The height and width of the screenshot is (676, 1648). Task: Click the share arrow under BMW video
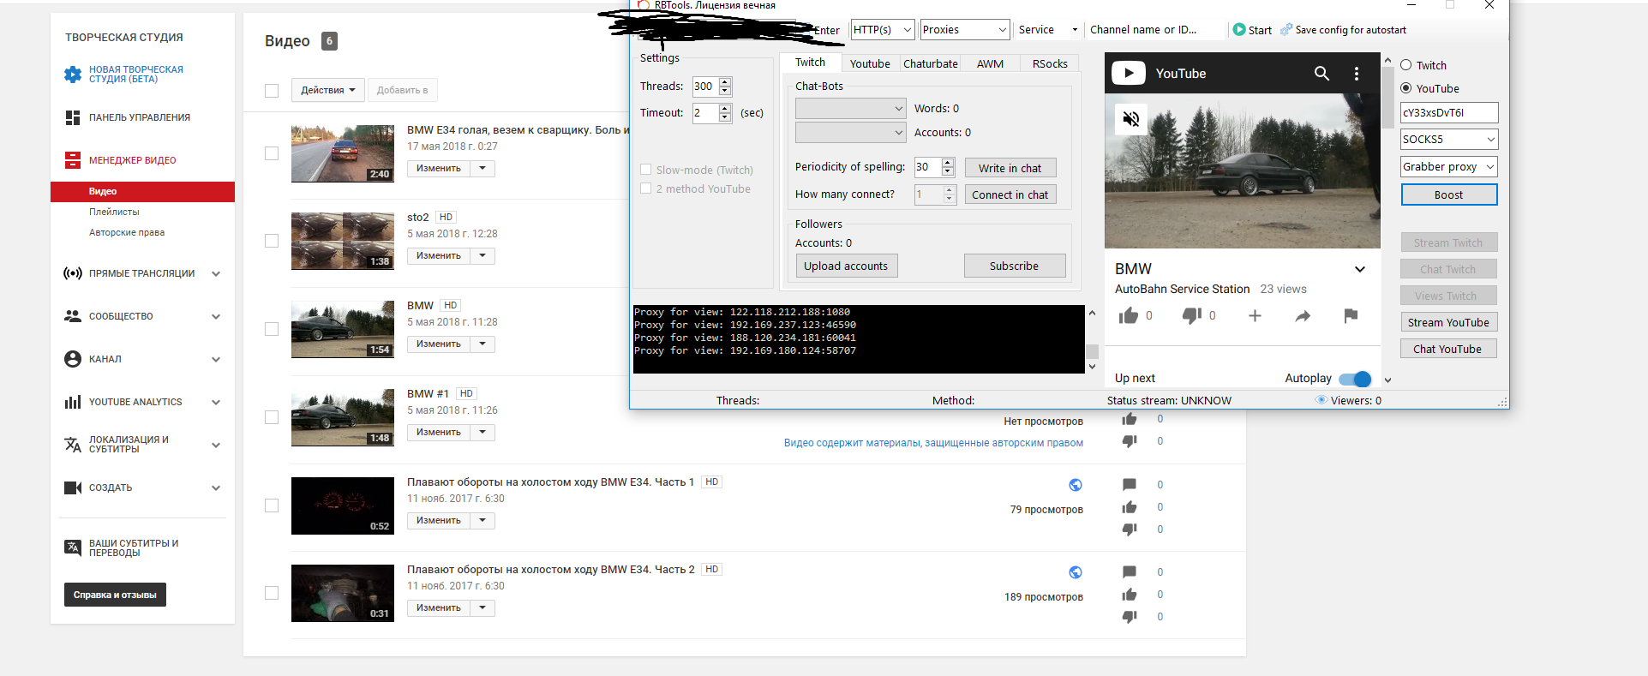tap(1303, 316)
